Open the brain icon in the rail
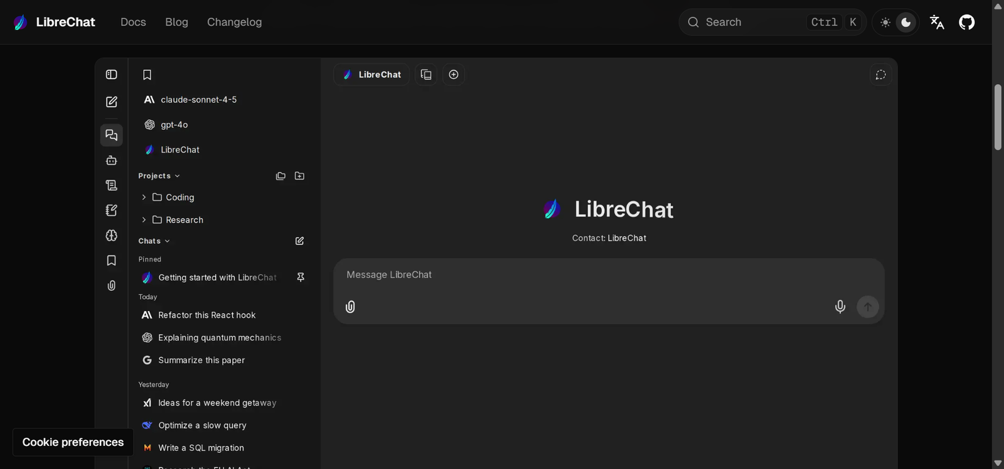 click(x=112, y=235)
